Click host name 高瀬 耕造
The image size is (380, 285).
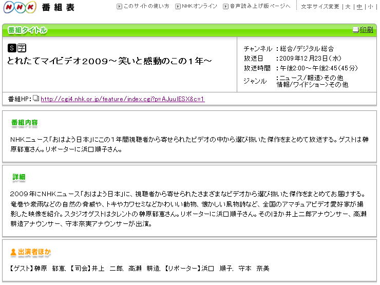144,268
